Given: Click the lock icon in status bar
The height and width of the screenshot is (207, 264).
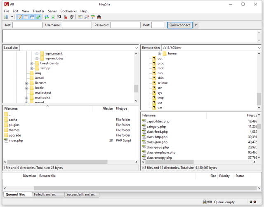Looking at the screenshot, I should (x=205, y=202).
